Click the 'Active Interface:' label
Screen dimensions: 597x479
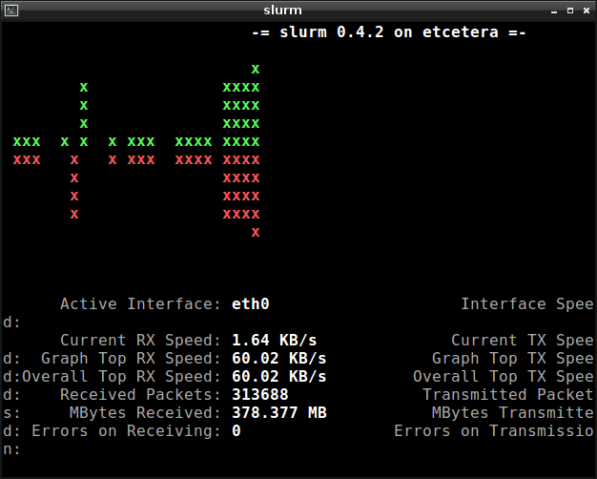[140, 304]
